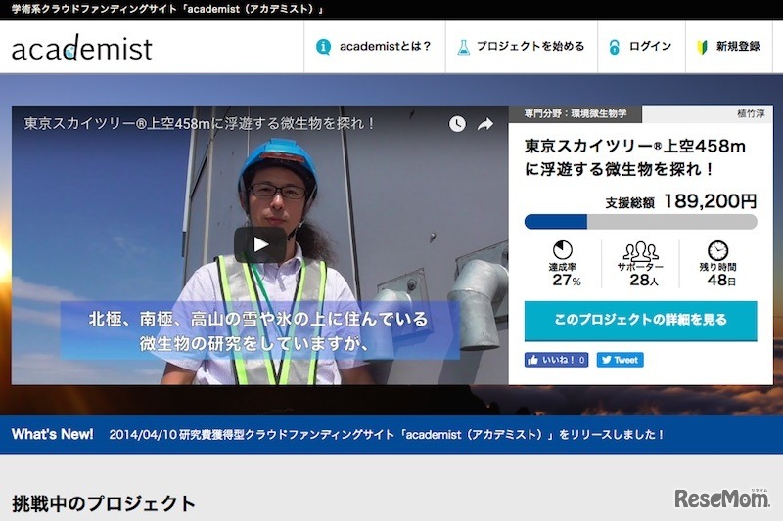The image size is (783, 521).
Task: Click the 挑戦中のプロジェクト heading
Action: [104, 503]
